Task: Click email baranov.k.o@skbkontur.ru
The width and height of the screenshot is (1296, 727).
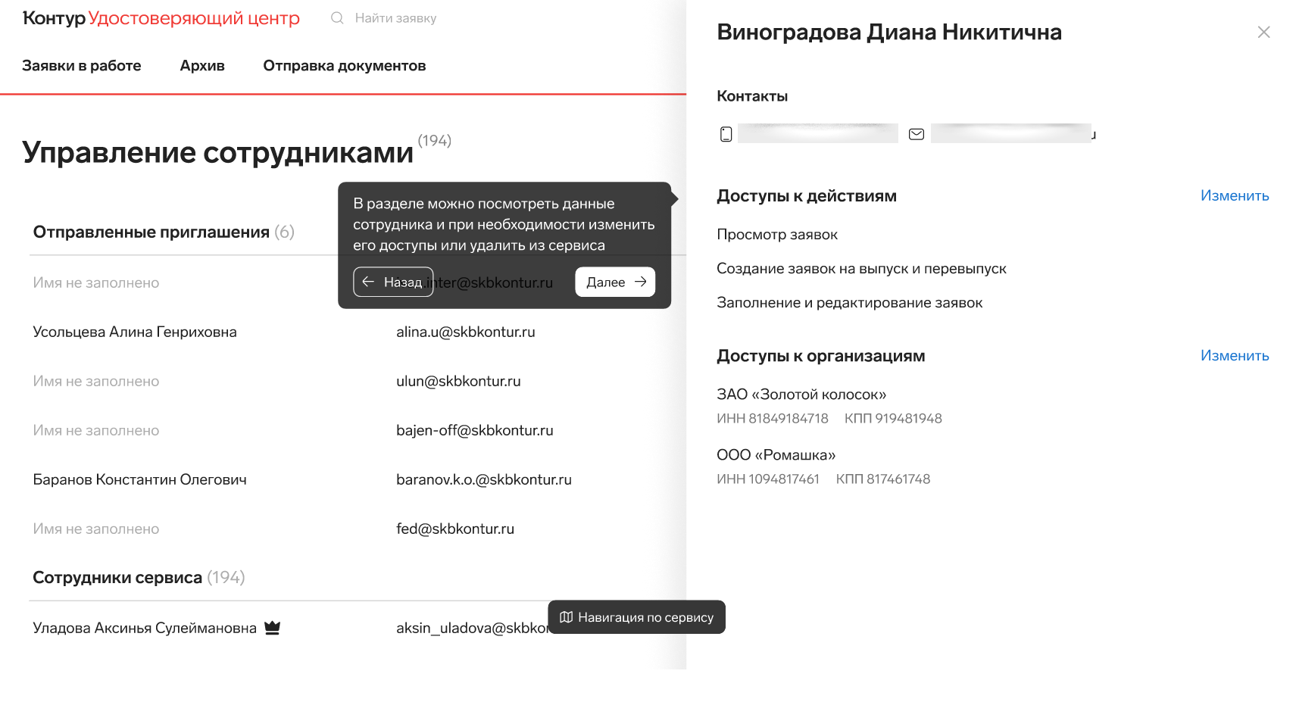Action: [484, 479]
